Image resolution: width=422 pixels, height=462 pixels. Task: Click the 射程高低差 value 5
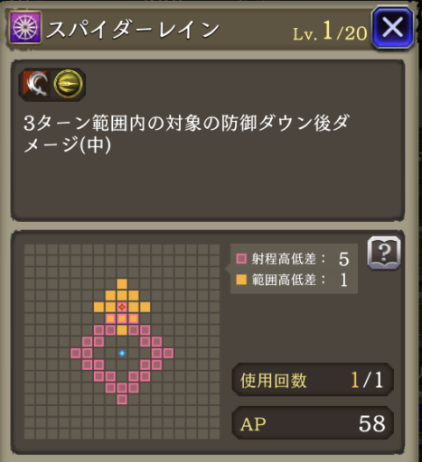[343, 259]
